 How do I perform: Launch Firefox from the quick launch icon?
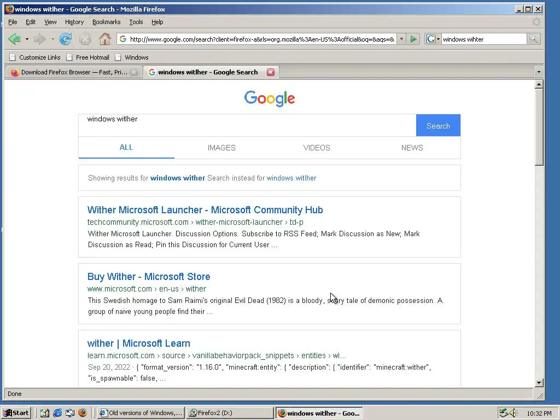pyautogui.click(x=83, y=413)
